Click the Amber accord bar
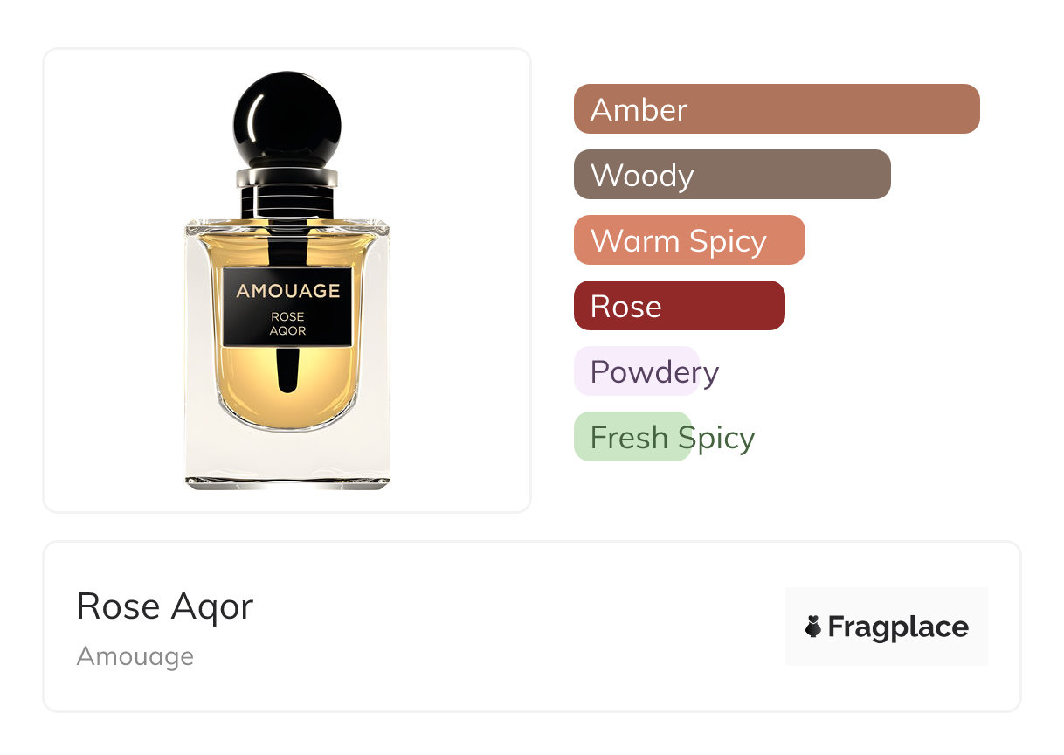 coord(777,109)
